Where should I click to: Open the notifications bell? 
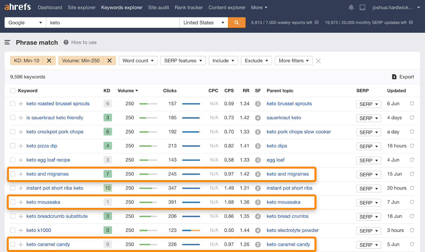(x=351, y=7)
